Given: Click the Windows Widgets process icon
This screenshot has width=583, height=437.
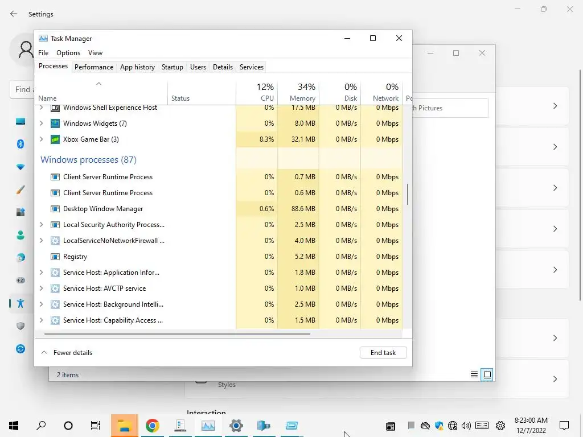Looking at the screenshot, I should pos(55,123).
